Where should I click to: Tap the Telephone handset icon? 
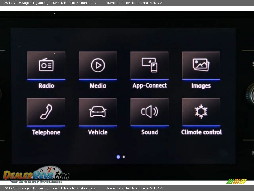(46, 112)
